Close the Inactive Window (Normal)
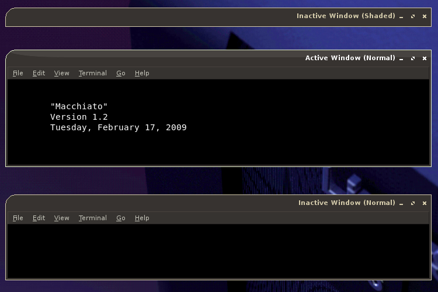Viewport: 438px width, 292px height. (425, 203)
